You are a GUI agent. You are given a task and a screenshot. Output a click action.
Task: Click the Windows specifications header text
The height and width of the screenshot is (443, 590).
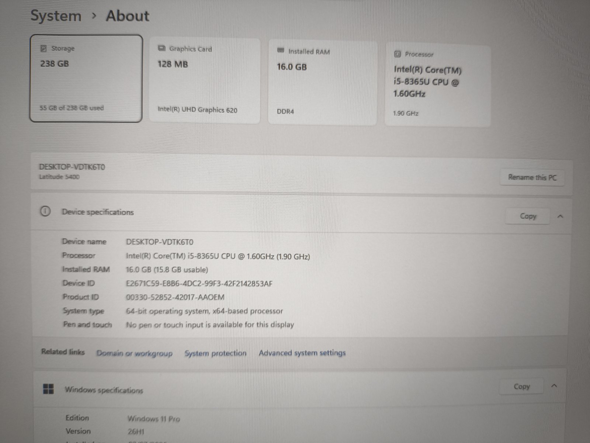tap(104, 390)
